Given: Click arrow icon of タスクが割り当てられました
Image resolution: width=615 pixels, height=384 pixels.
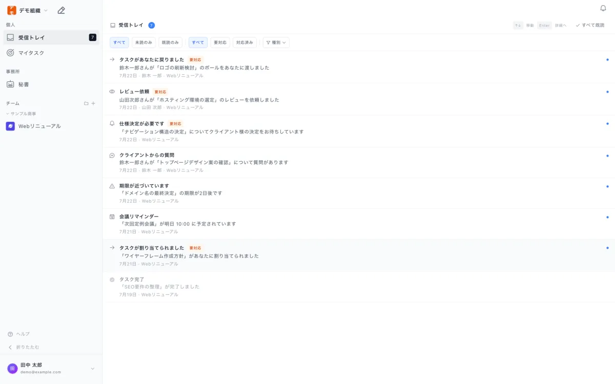Looking at the screenshot, I should (x=112, y=248).
